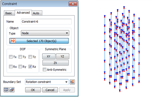Click the preview icon at bottom left
This screenshot has width=153, height=97.
(x=6, y=90)
